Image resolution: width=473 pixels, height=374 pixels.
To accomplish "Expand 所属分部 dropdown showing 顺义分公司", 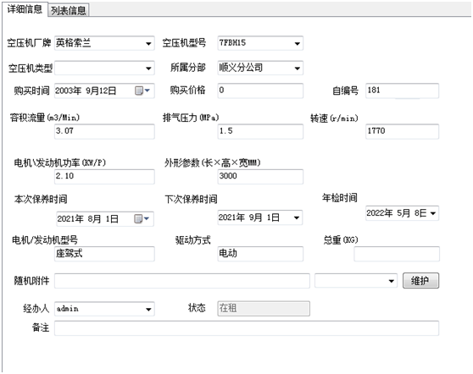I will tap(298, 69).
